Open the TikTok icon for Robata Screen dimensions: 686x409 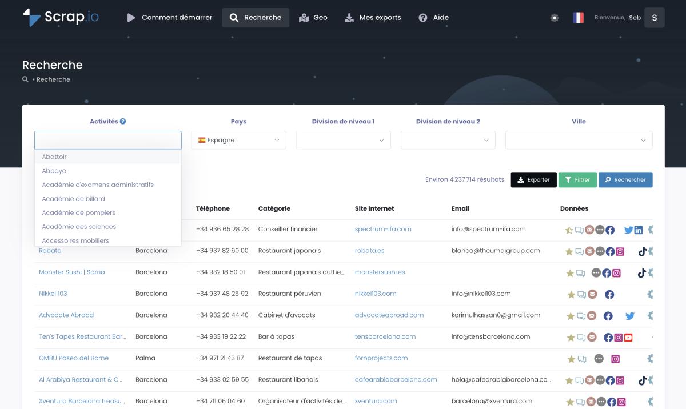coord(642,251)
